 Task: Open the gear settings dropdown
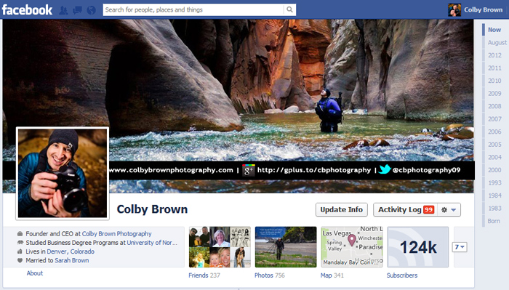[x=449, y=210]
